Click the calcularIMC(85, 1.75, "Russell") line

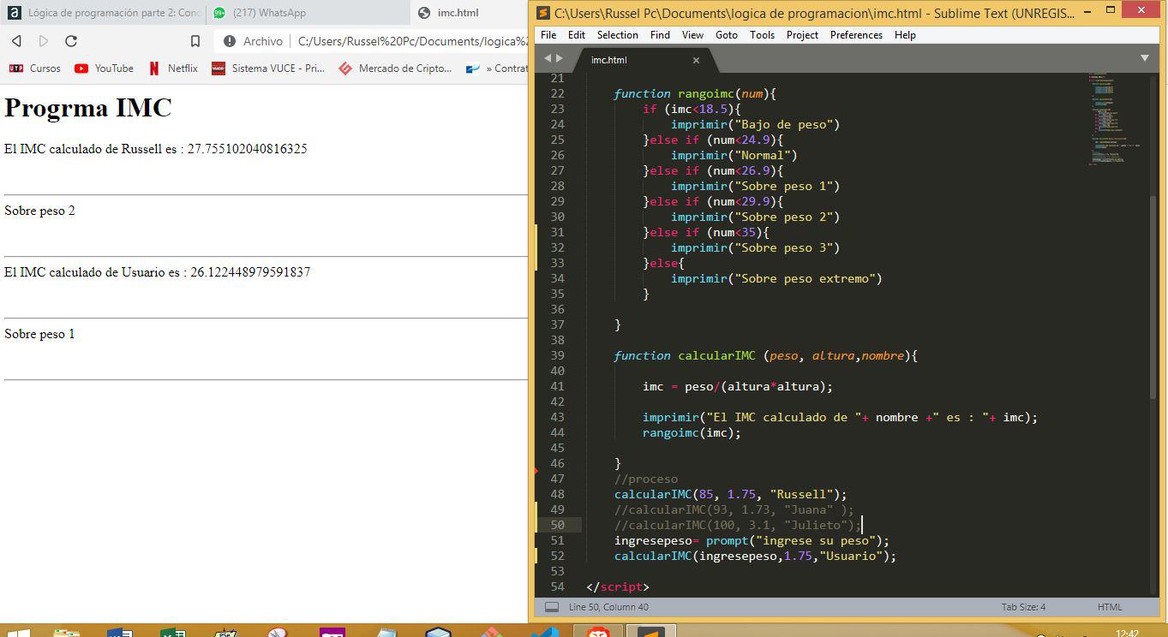click(x=730, y=494)
